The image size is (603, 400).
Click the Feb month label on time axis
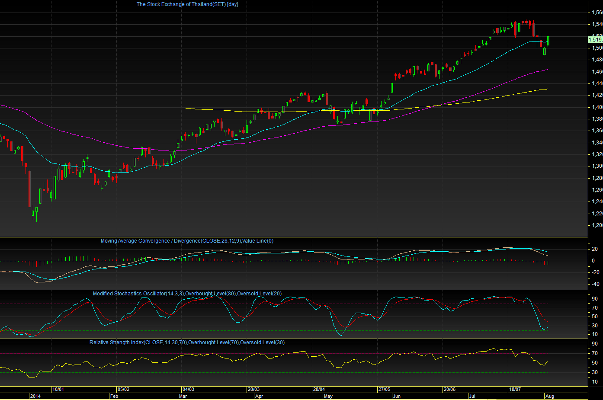pyautogui.click(x=114, y=396)
